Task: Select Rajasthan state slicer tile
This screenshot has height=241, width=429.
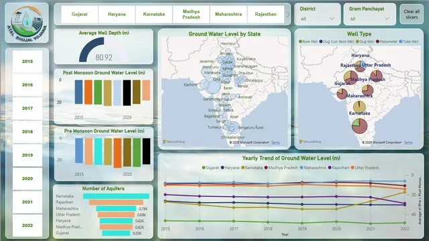Action: 265,14
